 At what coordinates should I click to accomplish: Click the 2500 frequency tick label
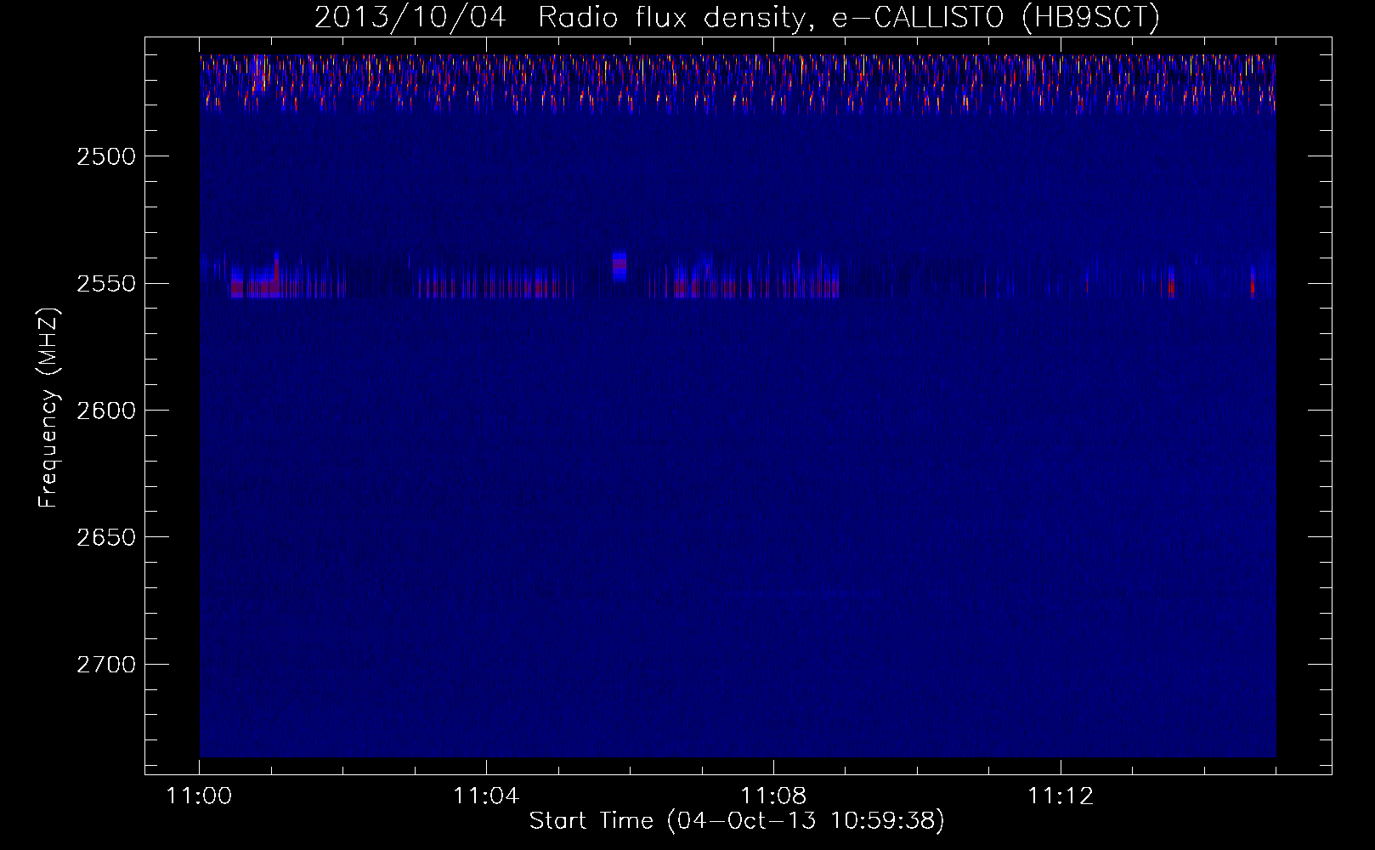pos(105,156)
